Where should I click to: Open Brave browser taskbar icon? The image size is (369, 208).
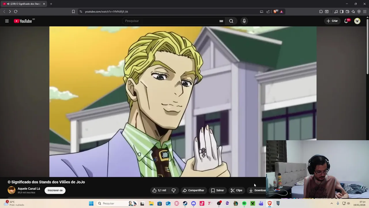(270, 203)
